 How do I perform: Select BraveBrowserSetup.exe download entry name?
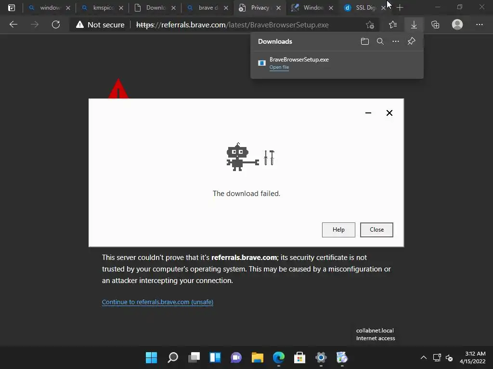[299, 59]
